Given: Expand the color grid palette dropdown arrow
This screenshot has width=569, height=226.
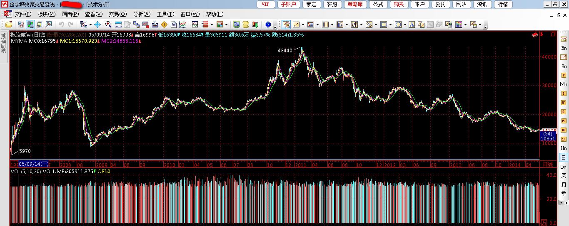Looking at the screenshot, I should (465, 25).
